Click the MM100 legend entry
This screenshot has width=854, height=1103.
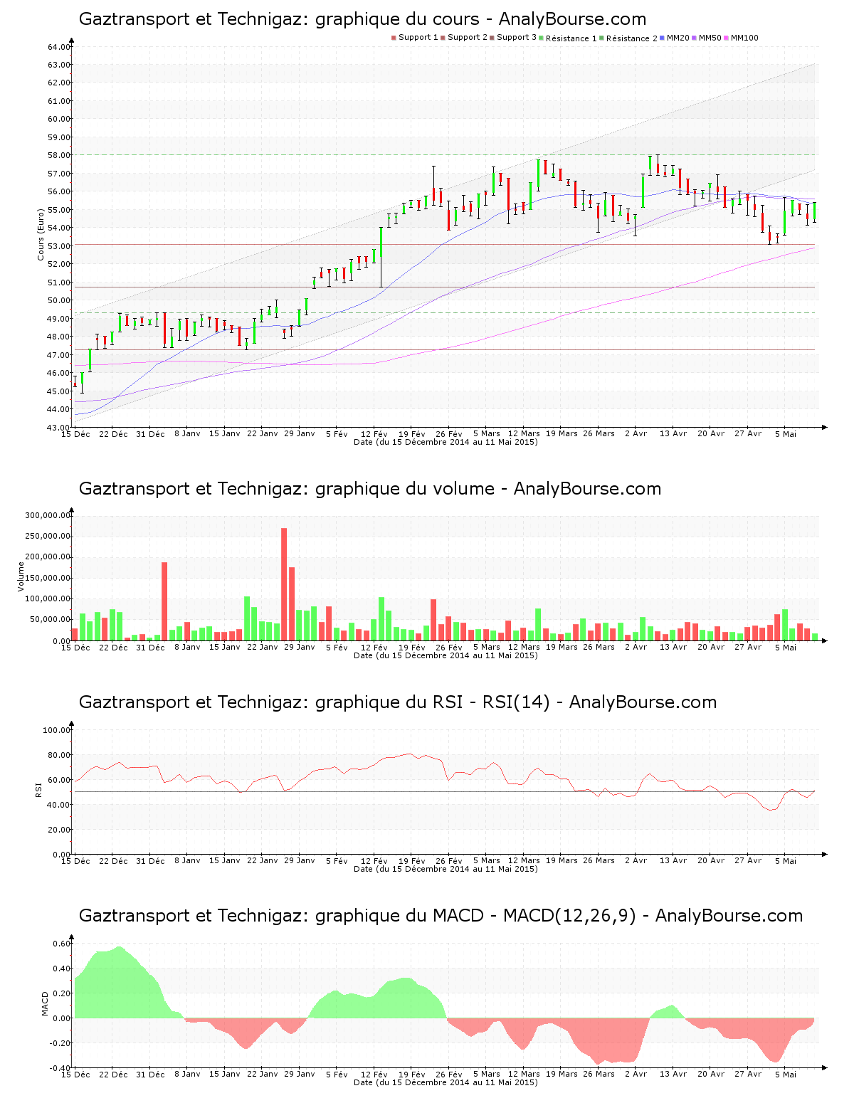pyautogui.click(x=741, y=38)
